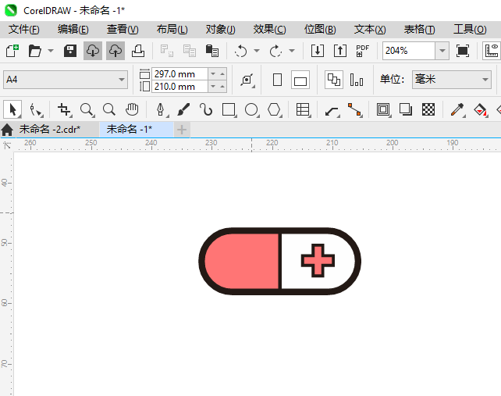Click the Import icon
The height and width of the screenshot is (396, 501).
point(318,51)
